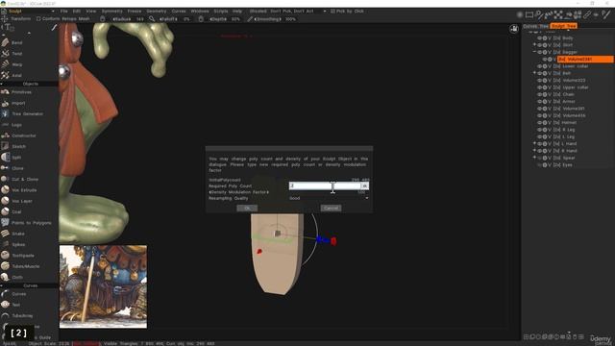This screenshot has width=615, height=346.
Task: Click the Depth slider value
Action: 235,19
